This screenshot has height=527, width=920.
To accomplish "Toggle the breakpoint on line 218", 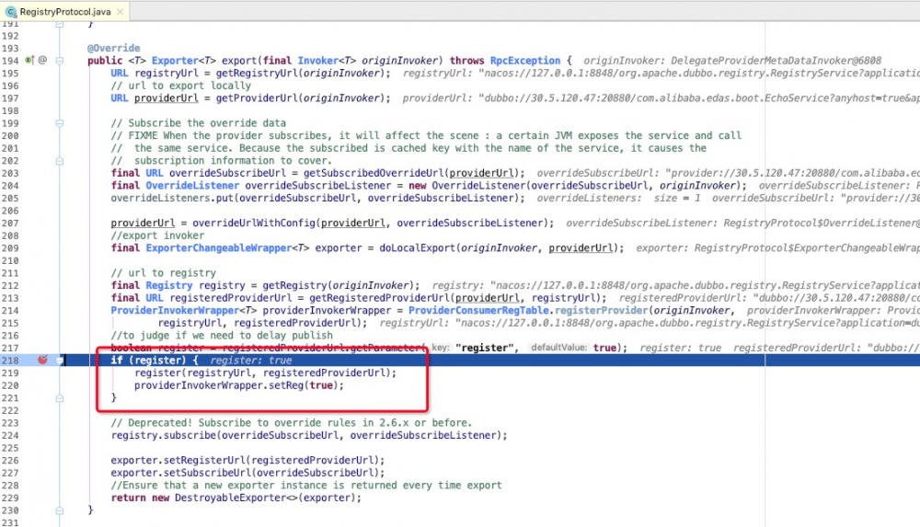I will pos(42,360).
